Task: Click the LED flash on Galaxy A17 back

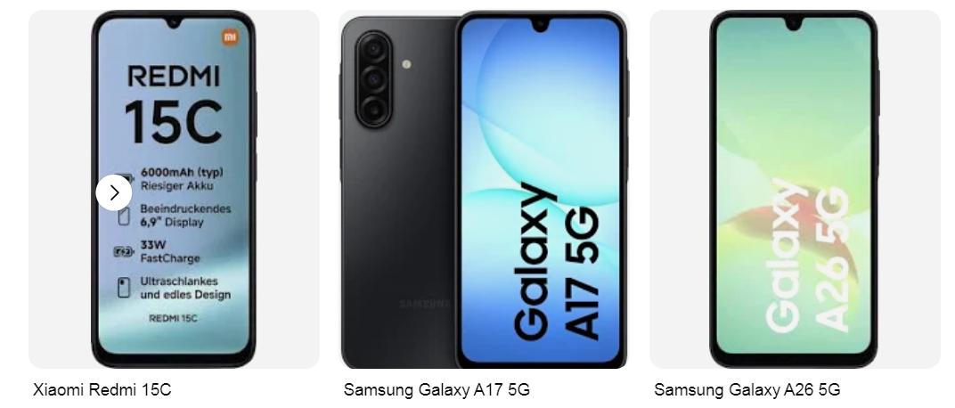Action: [x=406, y=64]
